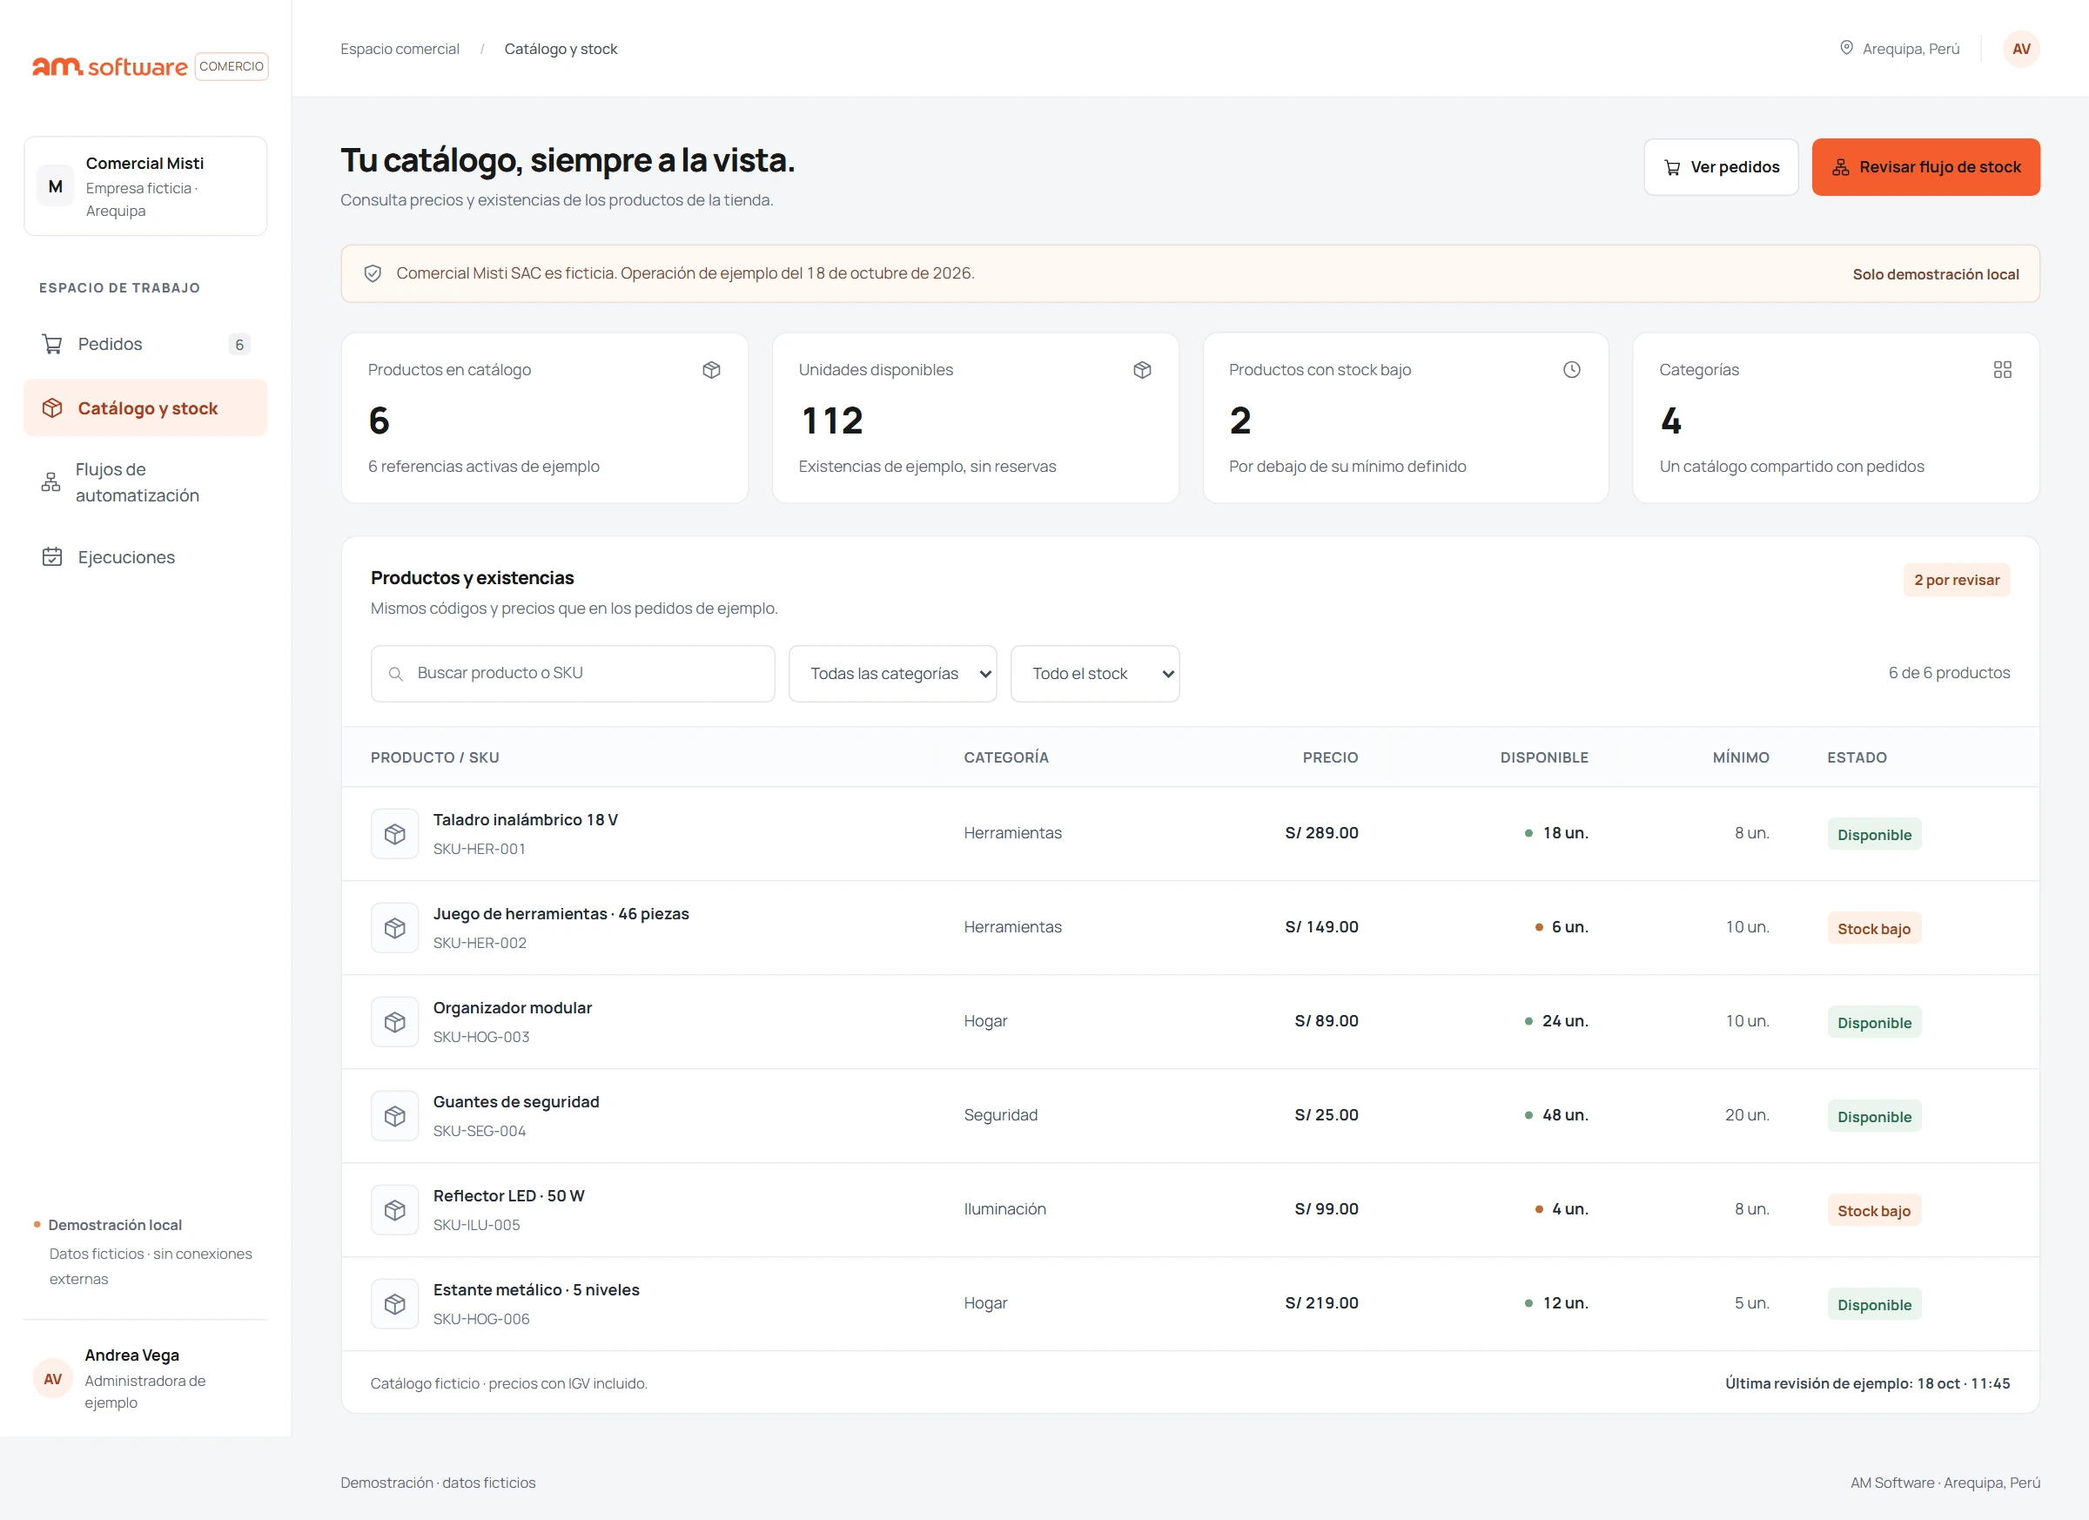
Task: Click the product icon for Estante metálico
Action: (x=395, y=1303)
